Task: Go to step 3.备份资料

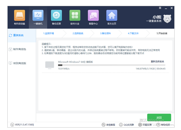Action: pos(105,33)
